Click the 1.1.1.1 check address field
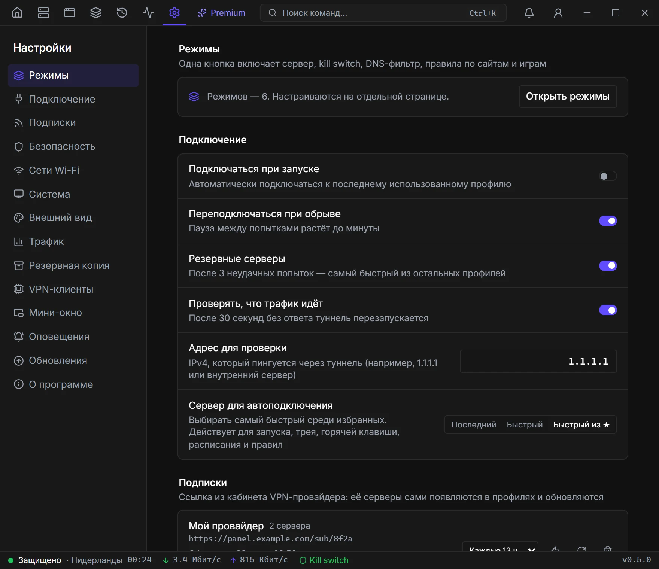This screenshot has width=659, height=569. (538, 361)
